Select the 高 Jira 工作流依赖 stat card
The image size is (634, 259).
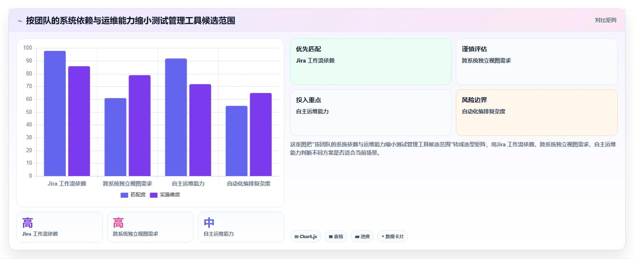[x=59, y=227]
